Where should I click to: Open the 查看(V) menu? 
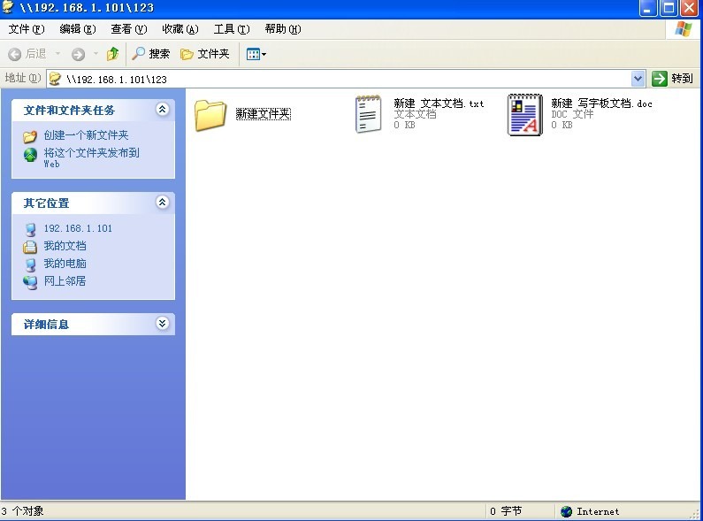pyautogui.click(x=129, y=29)
